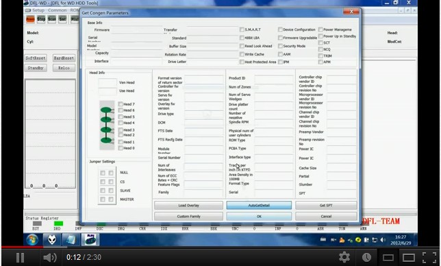Screen dimensions: 441x266
Task: Toggle the Write Cache checkbox
Action: click(242, 54)
